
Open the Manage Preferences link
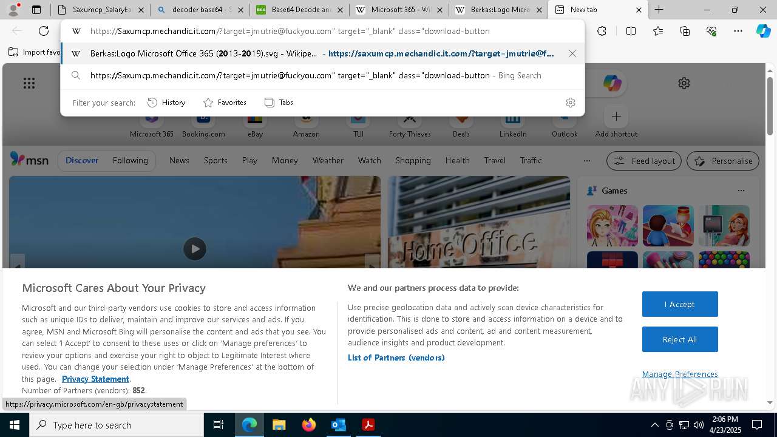[680, 374]
